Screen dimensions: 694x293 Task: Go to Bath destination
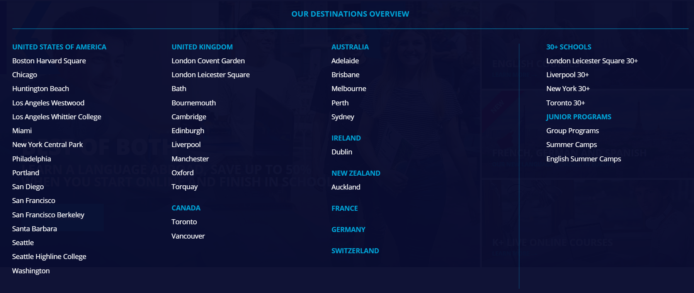click(179, 88)
